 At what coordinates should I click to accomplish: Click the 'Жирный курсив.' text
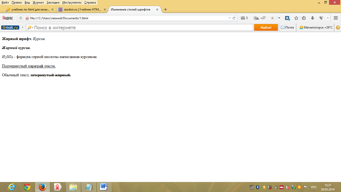[16, 48]
